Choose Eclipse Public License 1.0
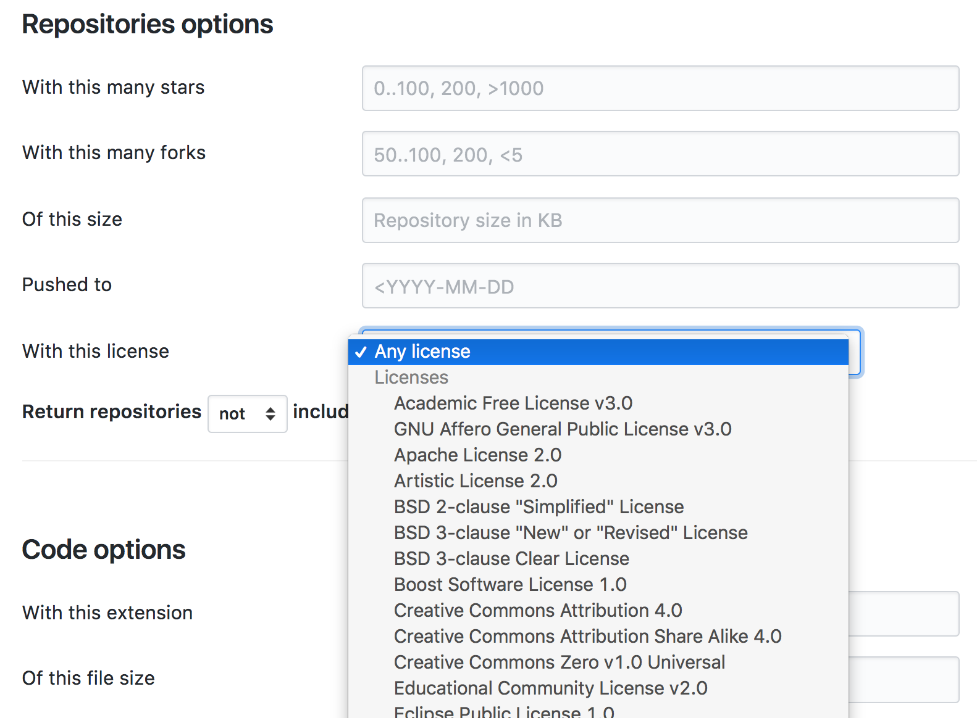The height and width of the screenshot is (718, 977). point(504,712)
